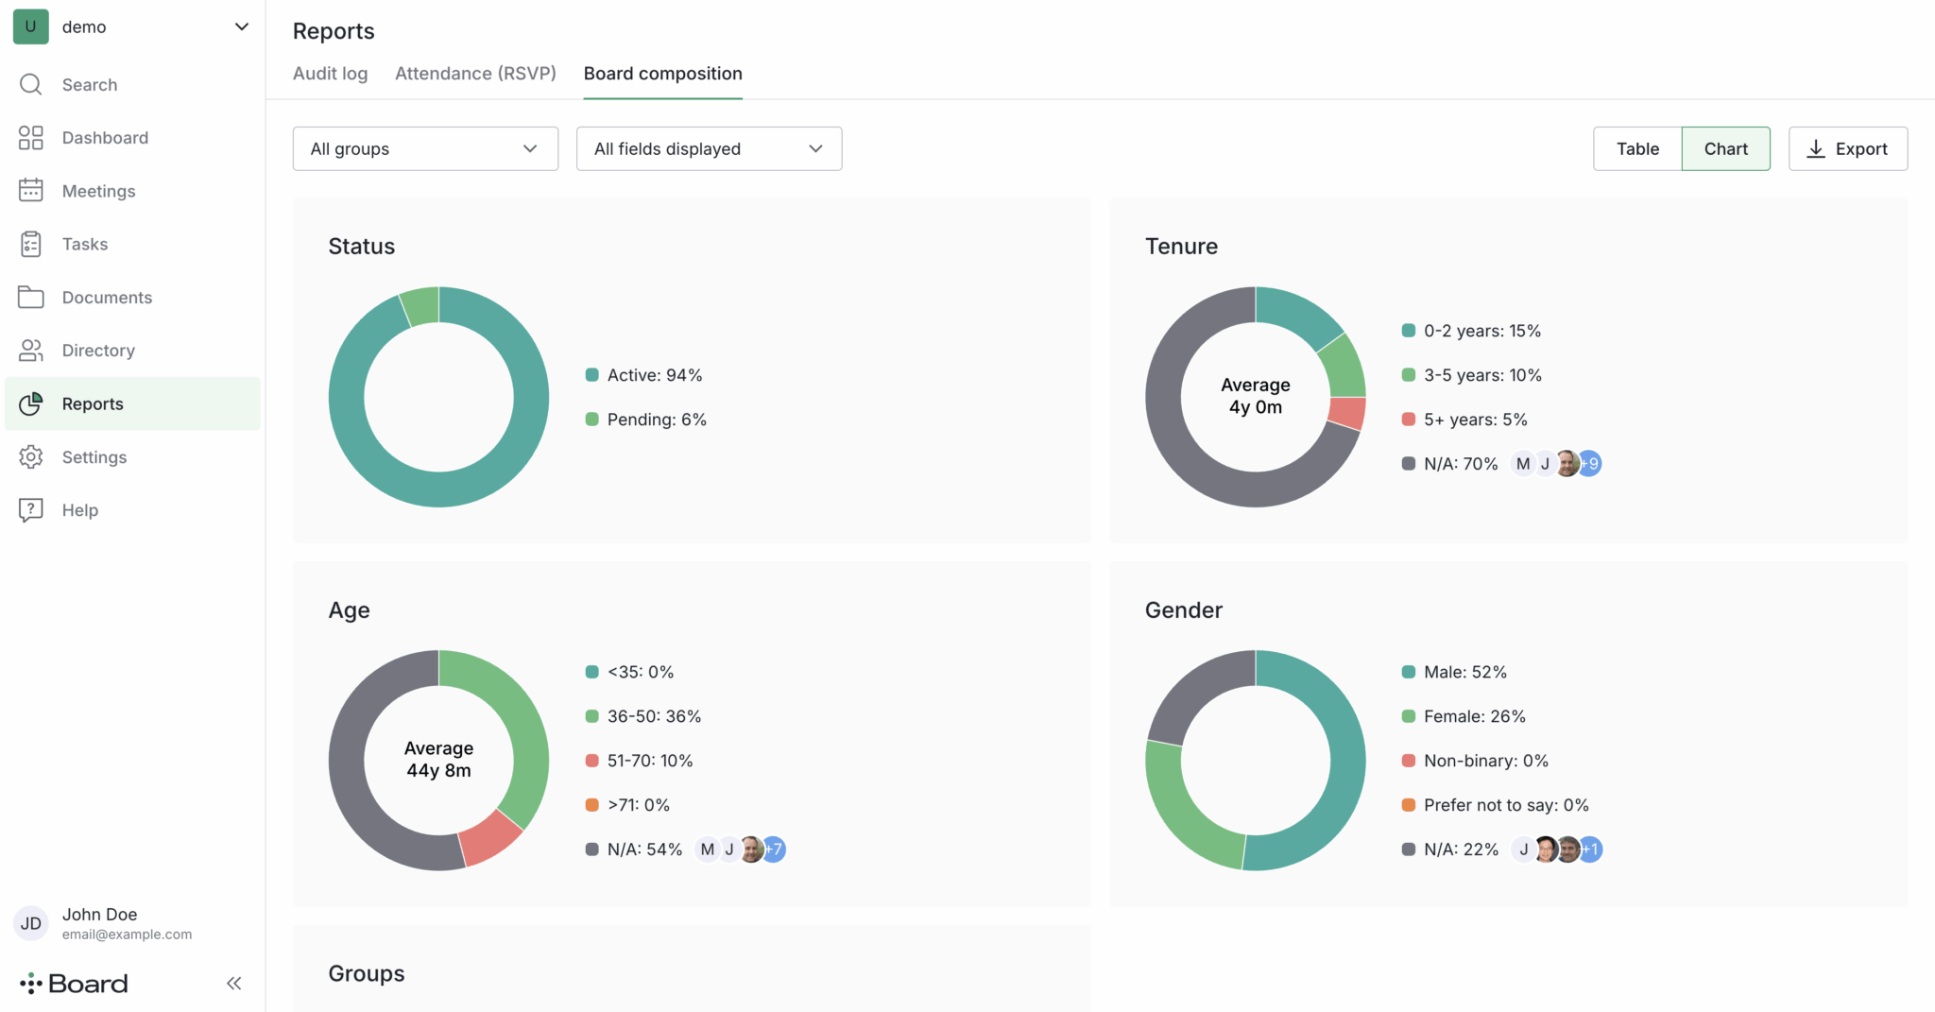The image size is (1935, 1012).
Task: Click the Active legend color swatch
Action: (x=592, y=375)
